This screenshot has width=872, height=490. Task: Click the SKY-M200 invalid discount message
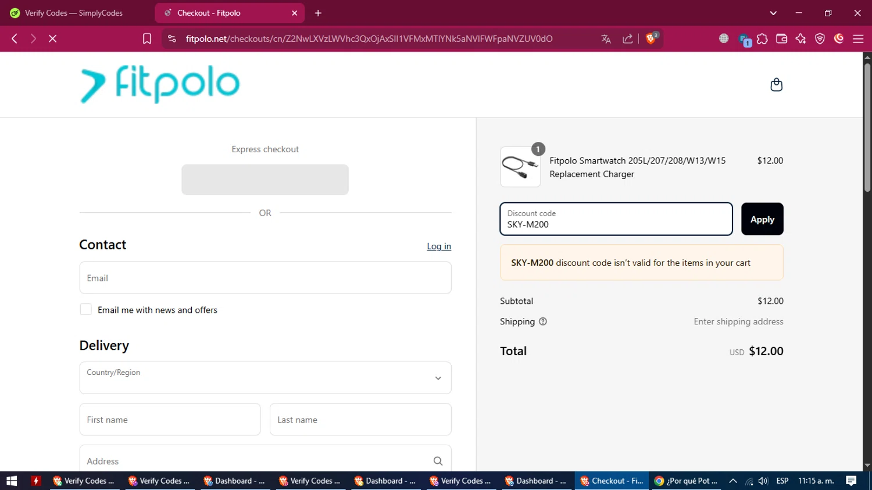point(642,263)
